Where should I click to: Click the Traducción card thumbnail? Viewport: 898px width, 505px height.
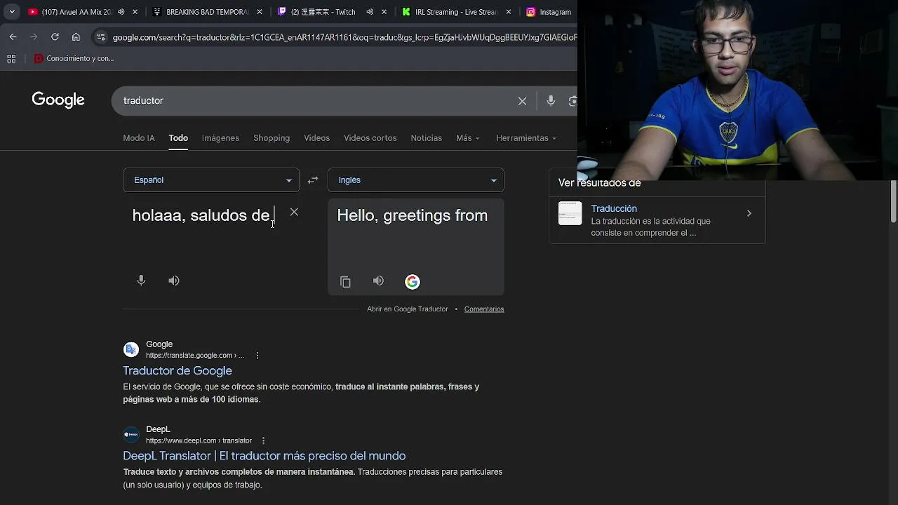[570, 213]
